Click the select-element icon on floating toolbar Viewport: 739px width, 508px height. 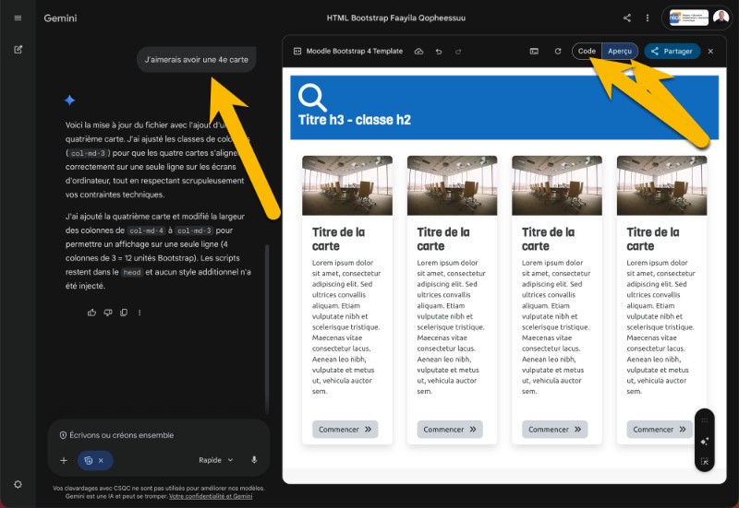pos(705,461)
